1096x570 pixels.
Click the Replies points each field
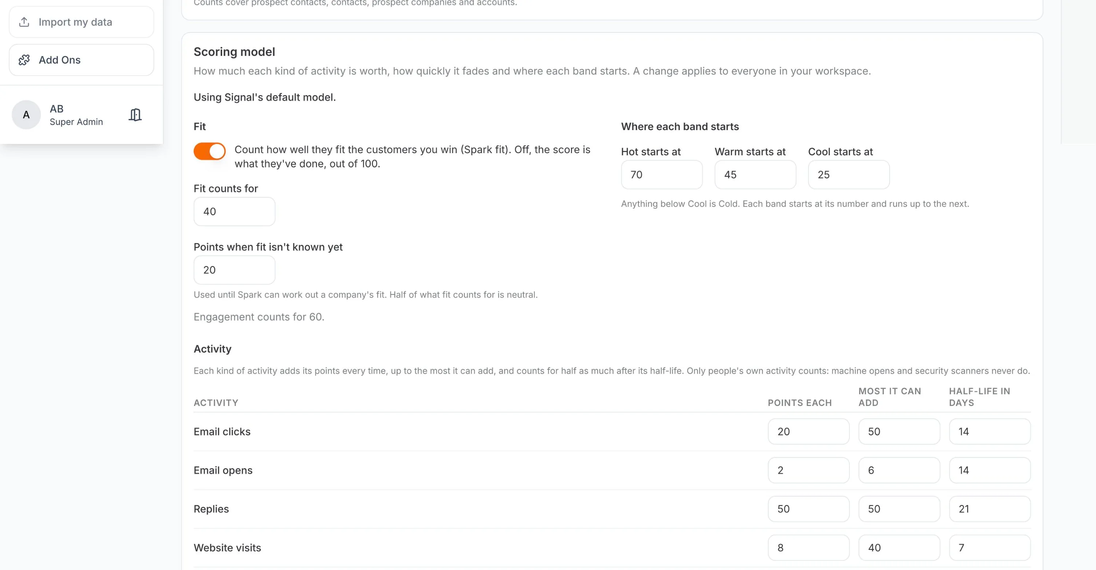(x=809, y=509)
